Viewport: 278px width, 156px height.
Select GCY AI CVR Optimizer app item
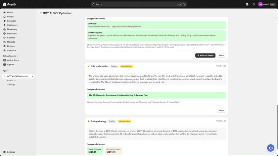click(x=18, y=76)
